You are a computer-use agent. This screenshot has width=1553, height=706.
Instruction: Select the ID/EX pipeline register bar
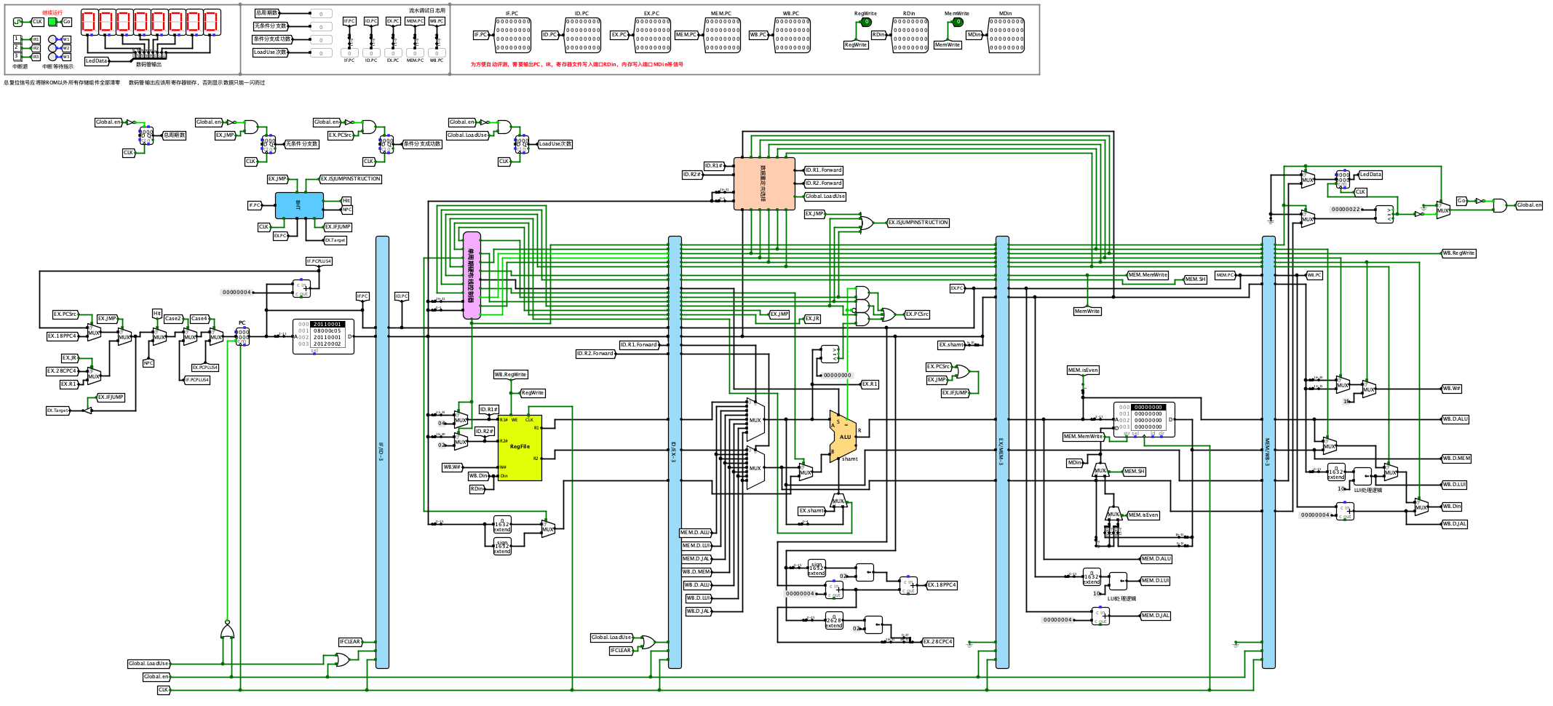tap(675, 452)
